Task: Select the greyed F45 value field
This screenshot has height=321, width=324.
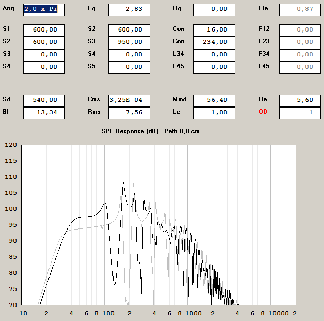Action: tap(300, 68)
